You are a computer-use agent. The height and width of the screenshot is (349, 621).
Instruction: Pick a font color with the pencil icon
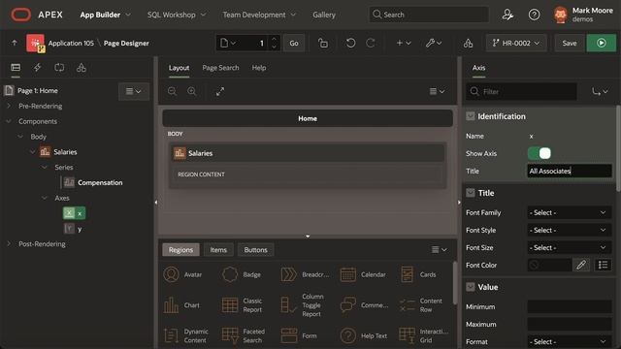581,265
